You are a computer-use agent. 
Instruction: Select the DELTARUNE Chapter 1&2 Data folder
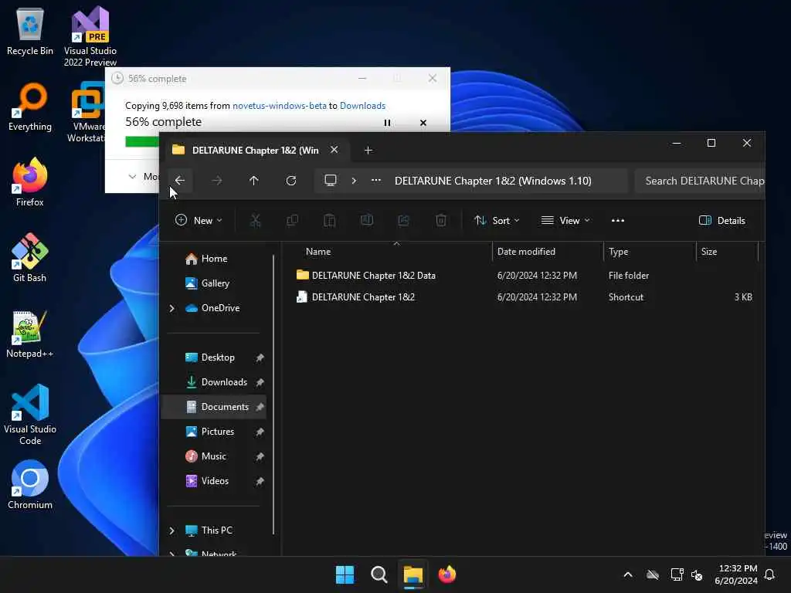click(x=373, y=276)
